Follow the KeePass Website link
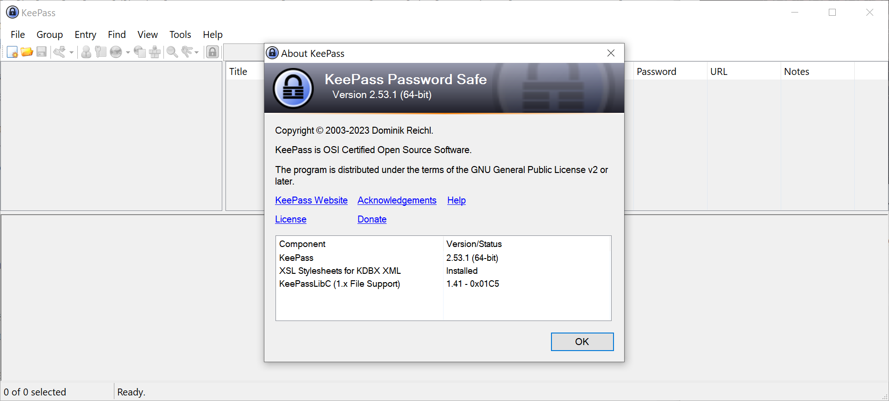Screen dimensions: 889x401 [x=311, y=200]
